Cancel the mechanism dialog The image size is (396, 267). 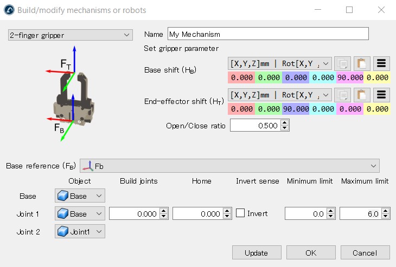365,252
